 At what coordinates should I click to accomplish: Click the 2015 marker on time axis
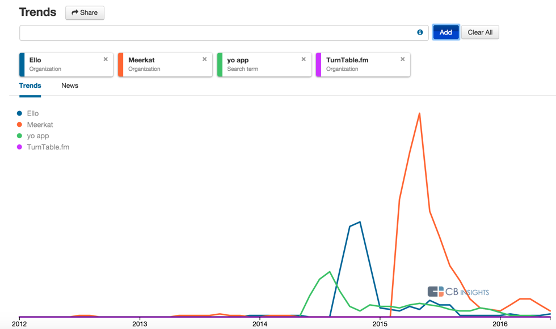click(x=380, y=324)
